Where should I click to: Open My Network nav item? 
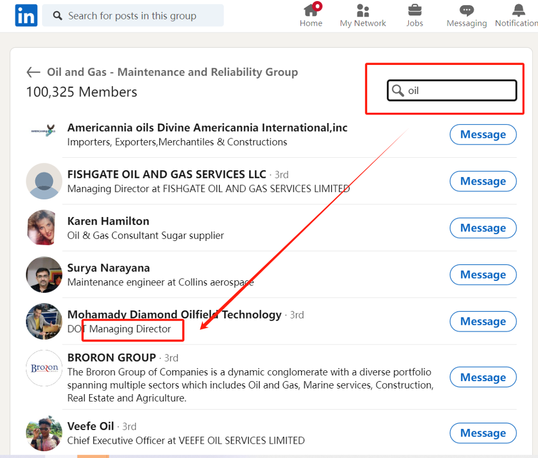[363, 15]
